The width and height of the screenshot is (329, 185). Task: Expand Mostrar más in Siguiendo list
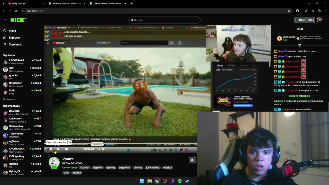(x=9, y=99)
